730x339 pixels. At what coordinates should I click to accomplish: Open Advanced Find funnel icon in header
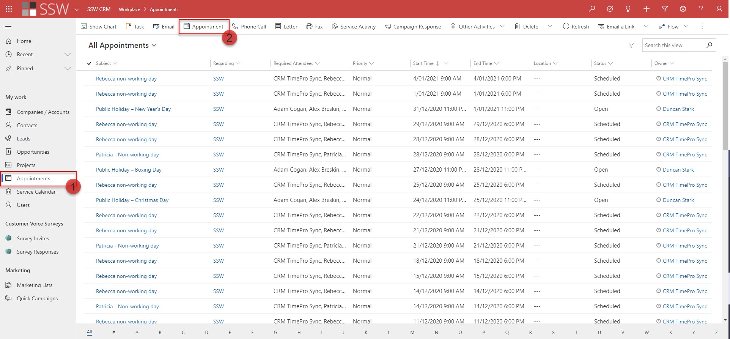click(x=664, y=9)
